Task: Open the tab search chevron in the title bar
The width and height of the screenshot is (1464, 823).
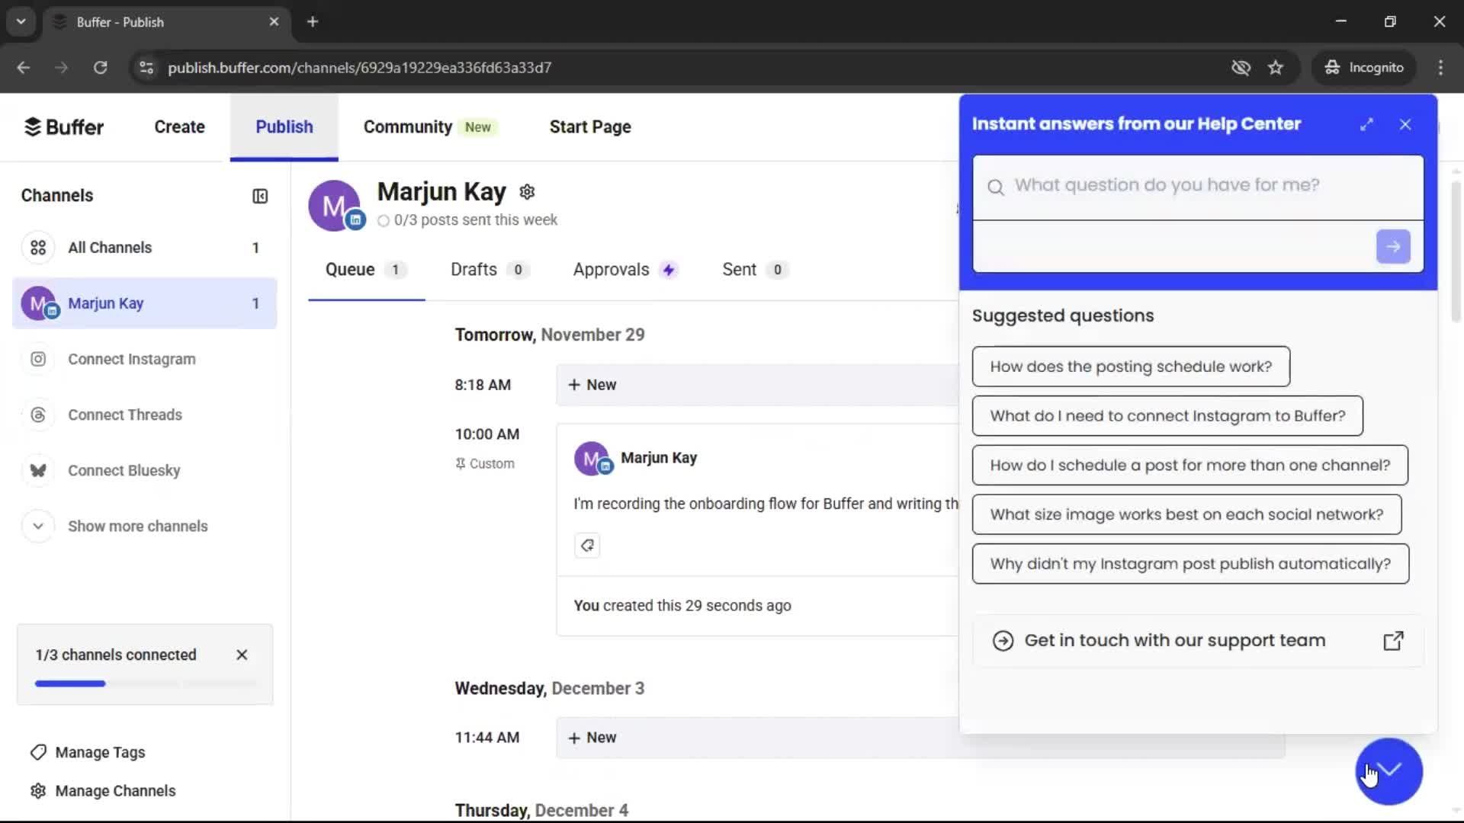Action: coord(21,21)
